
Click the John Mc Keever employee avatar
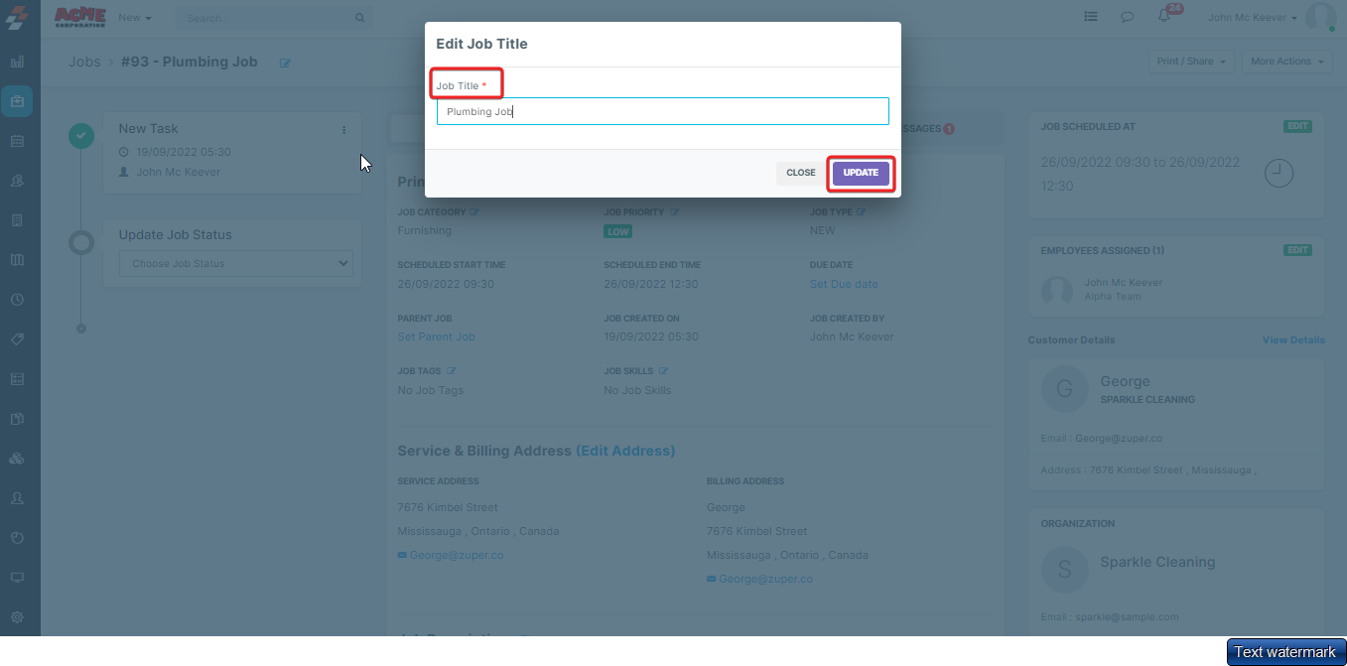[1057, 290]
